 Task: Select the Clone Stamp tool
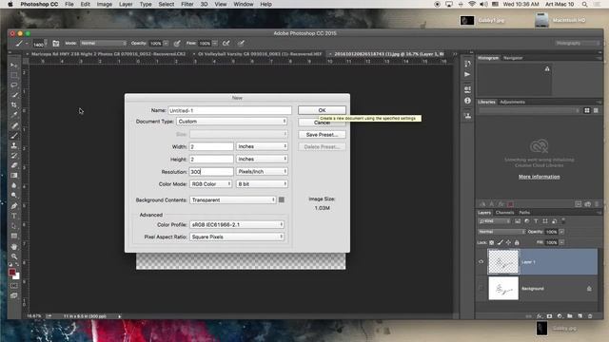(x=14, y=145)
